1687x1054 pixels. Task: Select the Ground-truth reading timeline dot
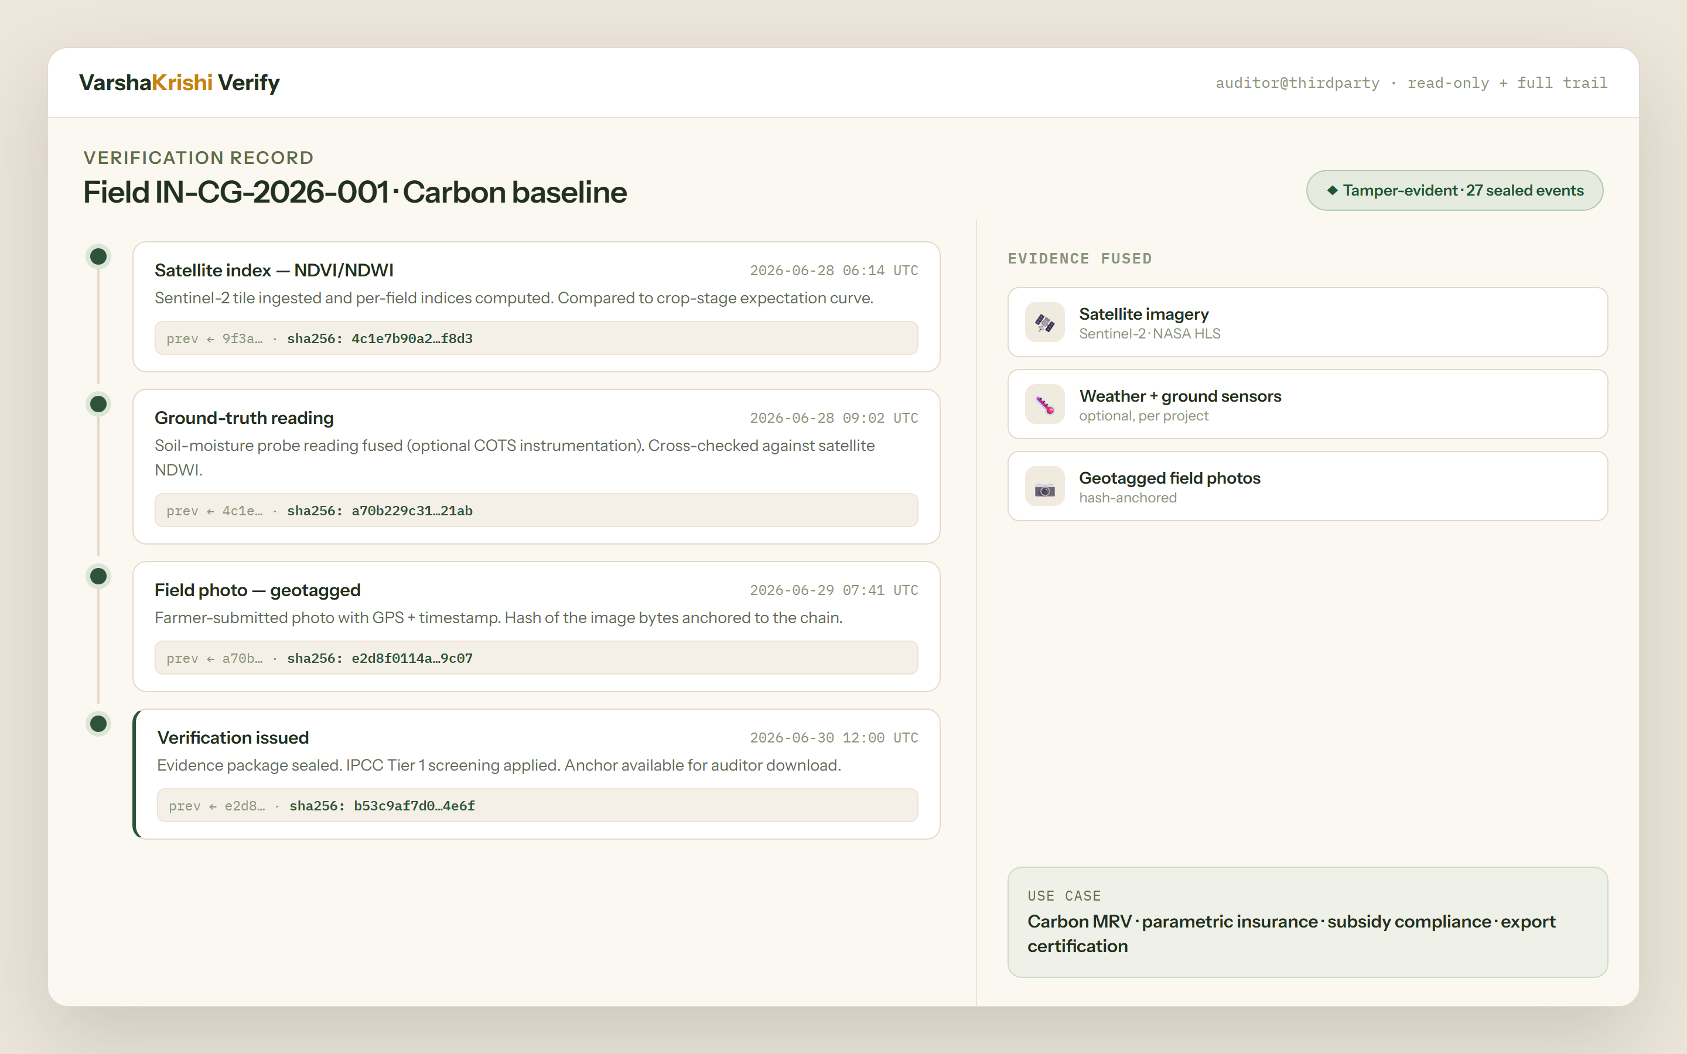coord(98,404)
